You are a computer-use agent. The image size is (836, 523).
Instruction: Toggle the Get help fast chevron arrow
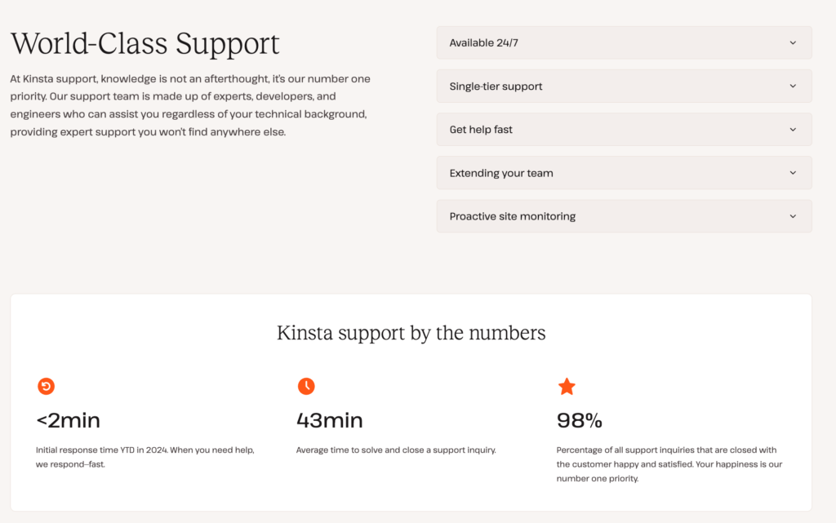[793, 130]
